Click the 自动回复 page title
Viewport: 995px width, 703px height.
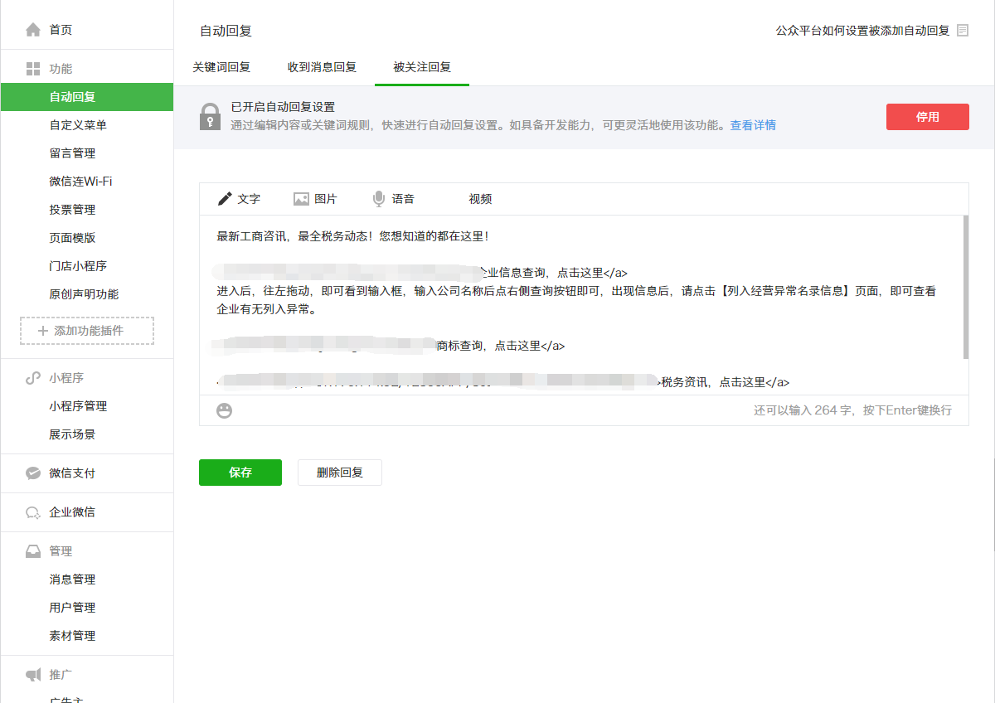(226, 32)
